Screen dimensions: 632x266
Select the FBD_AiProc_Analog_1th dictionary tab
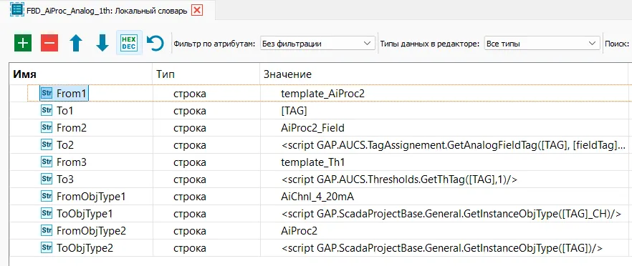(107, 11)
